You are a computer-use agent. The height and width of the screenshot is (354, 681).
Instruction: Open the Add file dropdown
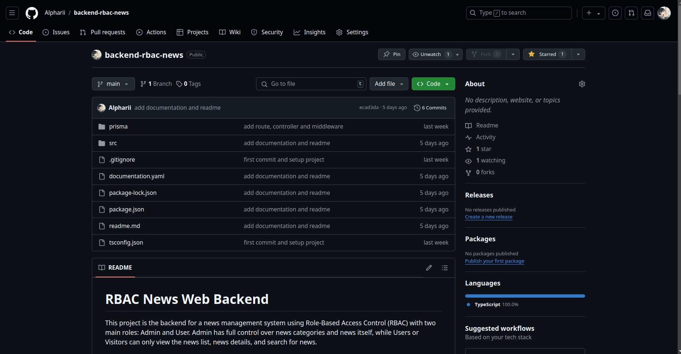[x=389, y=84]
